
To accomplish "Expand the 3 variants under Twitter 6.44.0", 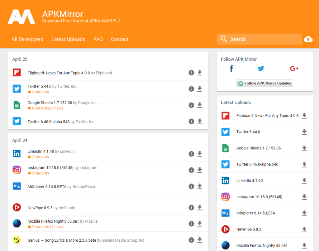I will [x=40, y=92].
